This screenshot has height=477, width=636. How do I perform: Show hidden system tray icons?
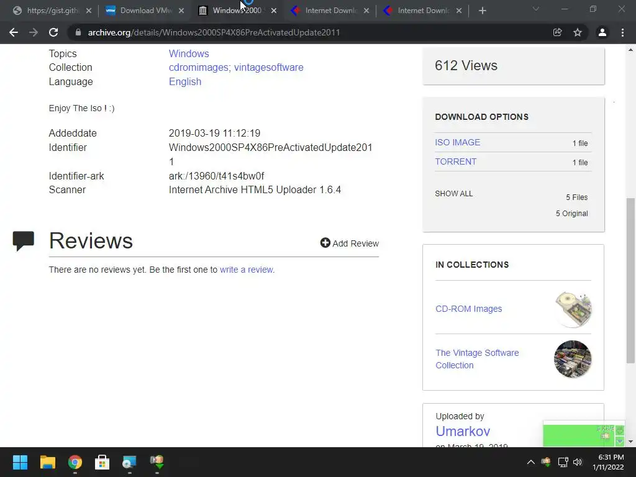530,462
